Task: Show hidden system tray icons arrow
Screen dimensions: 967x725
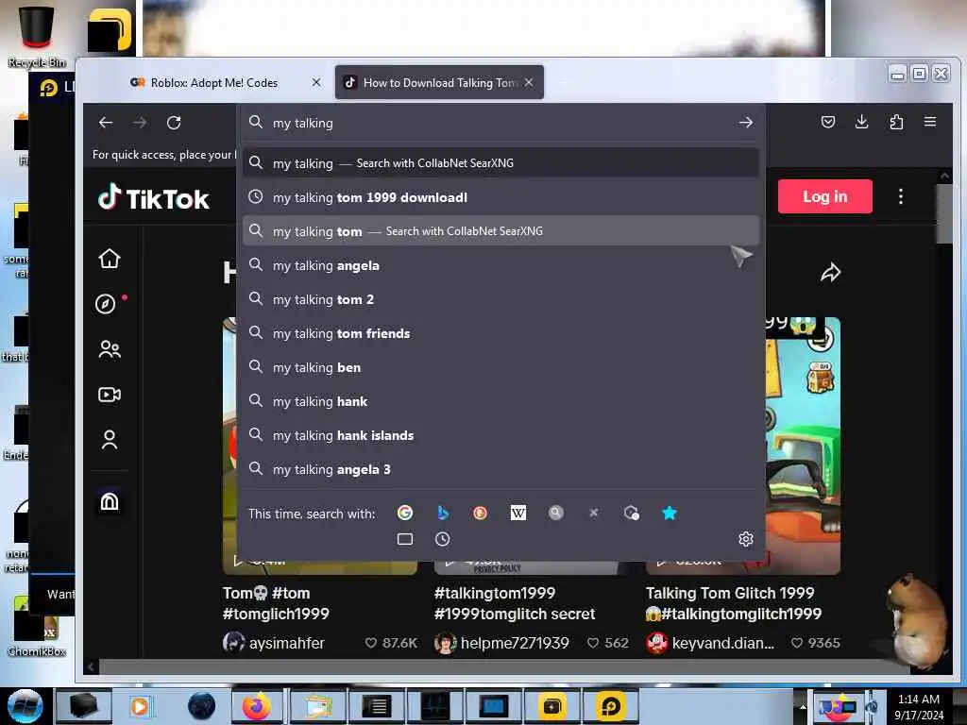Action: click(x=803, y=706)
